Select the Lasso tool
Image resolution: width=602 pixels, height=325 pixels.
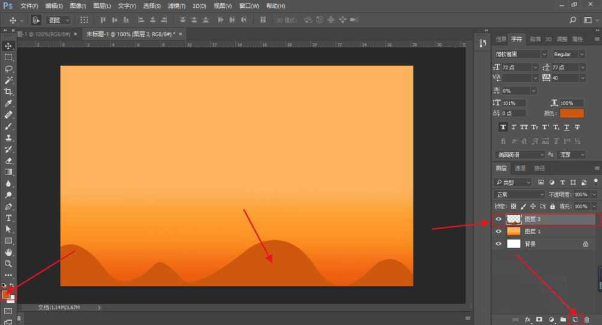point(8,69)
